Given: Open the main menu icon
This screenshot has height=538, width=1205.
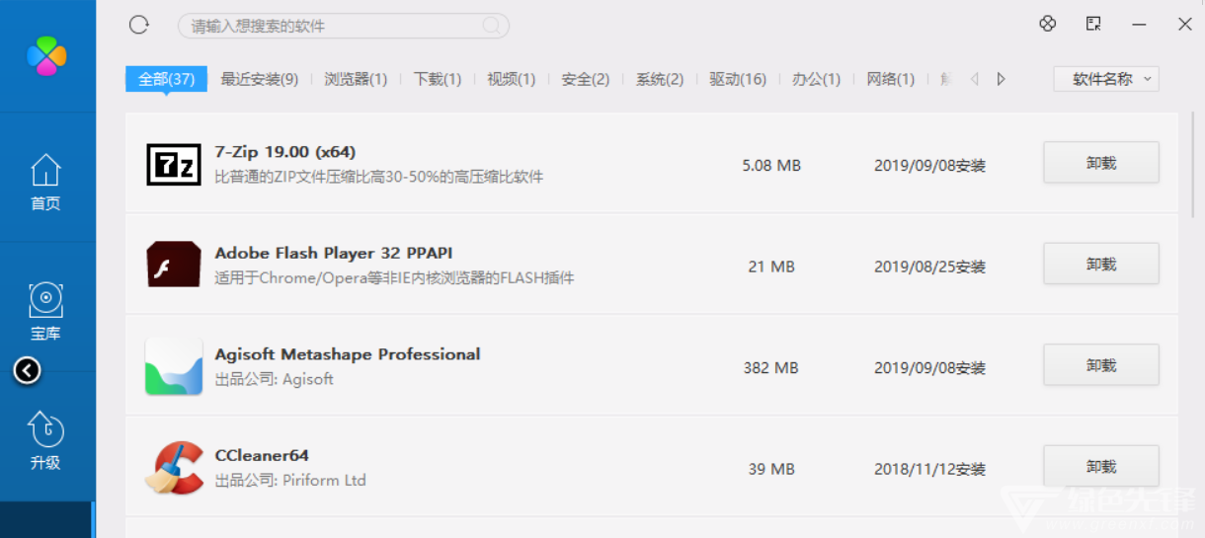Looking at the screenshot, I should click(1093, 24).
